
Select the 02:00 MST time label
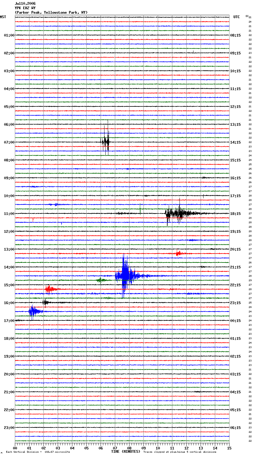pos(9,53)
